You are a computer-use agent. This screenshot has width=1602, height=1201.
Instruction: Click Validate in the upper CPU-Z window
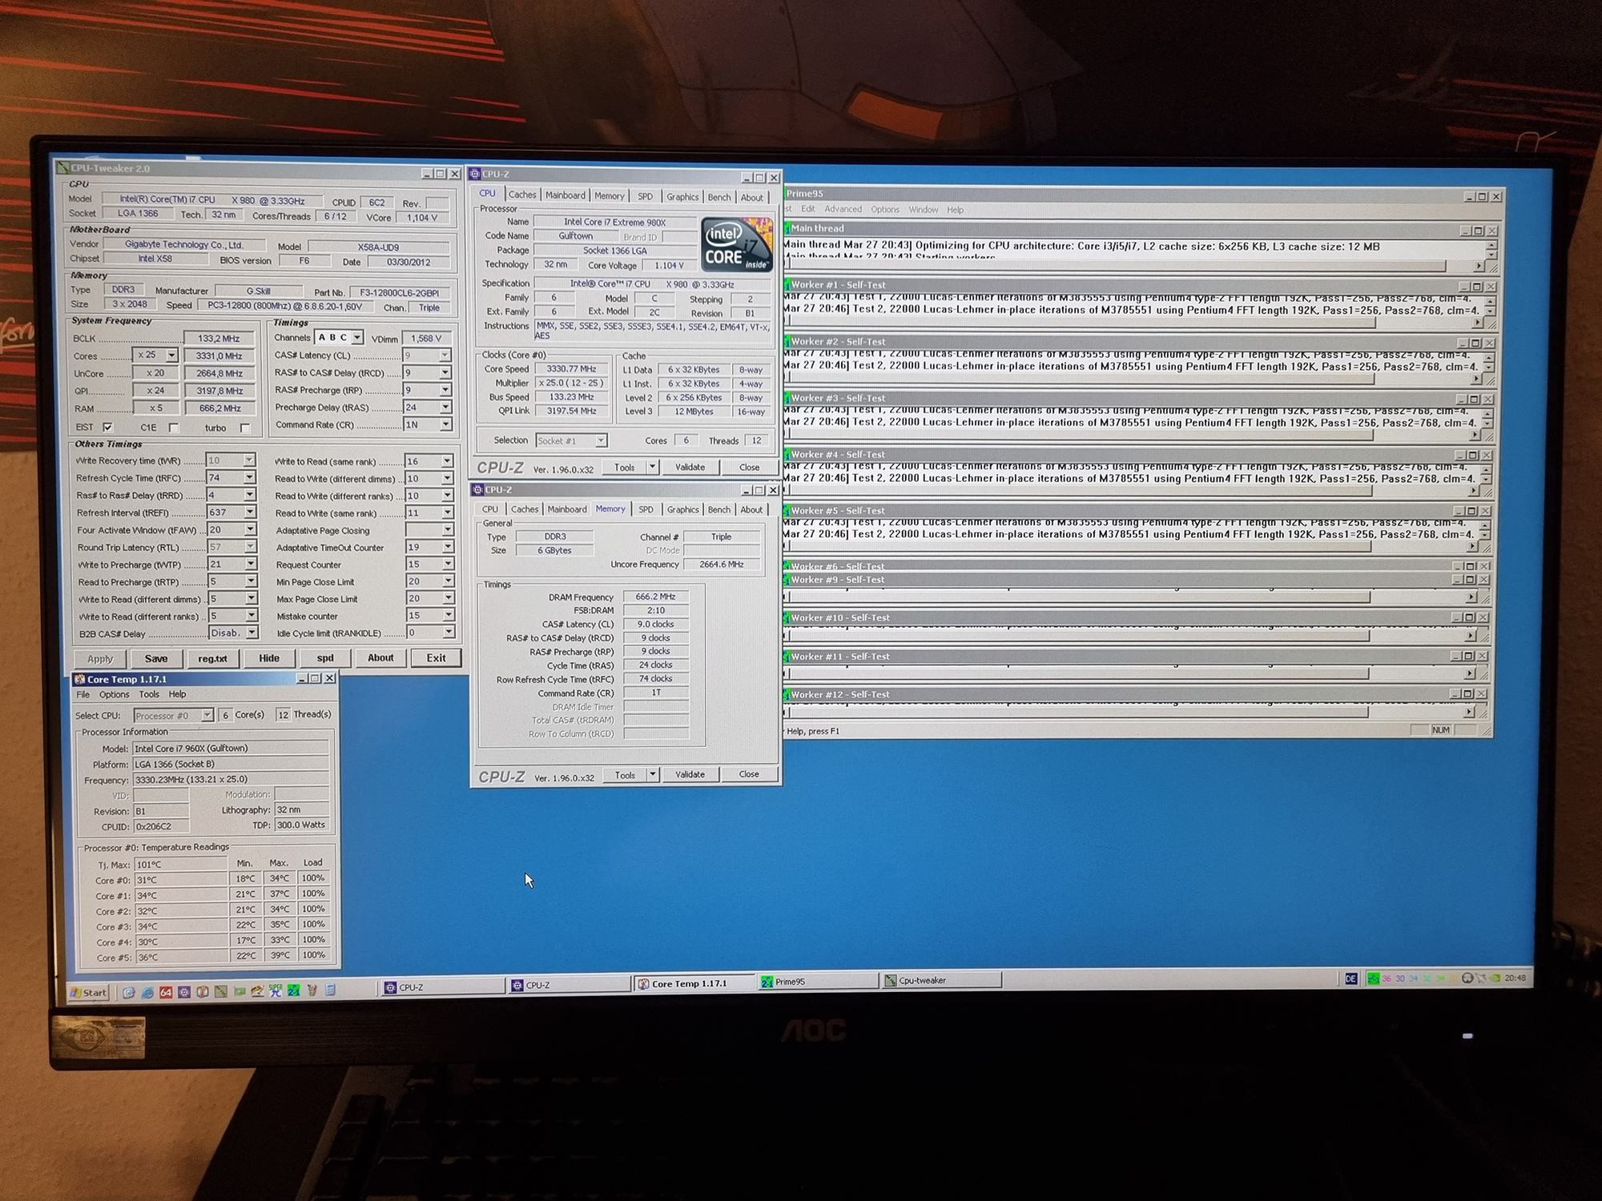690,467
